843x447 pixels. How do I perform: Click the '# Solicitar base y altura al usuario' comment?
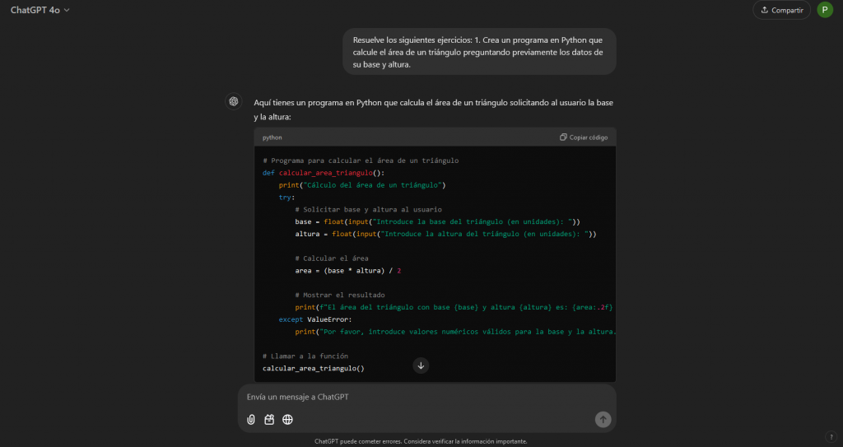coord(368,209)
